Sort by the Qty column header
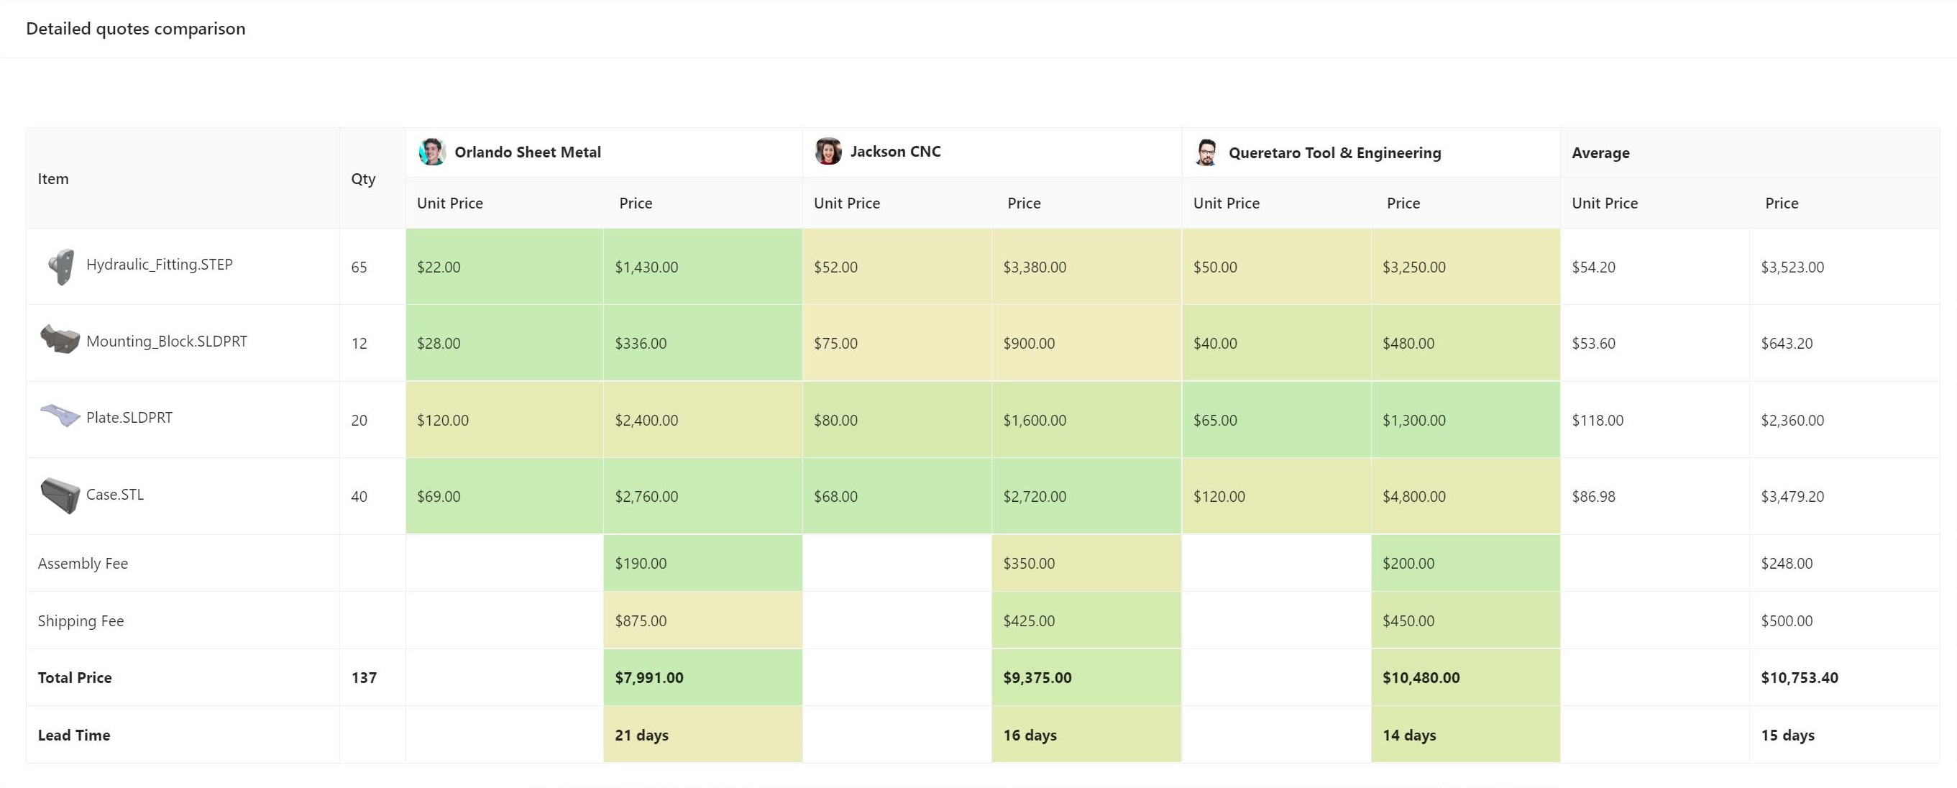This screenshot has height=788, width=1957. 362,178
